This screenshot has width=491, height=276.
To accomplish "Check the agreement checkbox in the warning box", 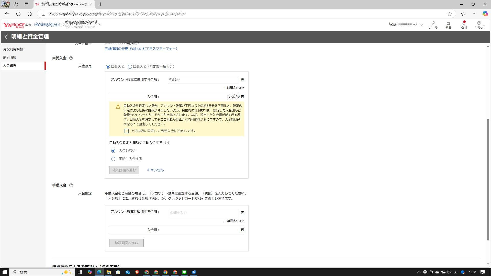I will coord(127,131).
